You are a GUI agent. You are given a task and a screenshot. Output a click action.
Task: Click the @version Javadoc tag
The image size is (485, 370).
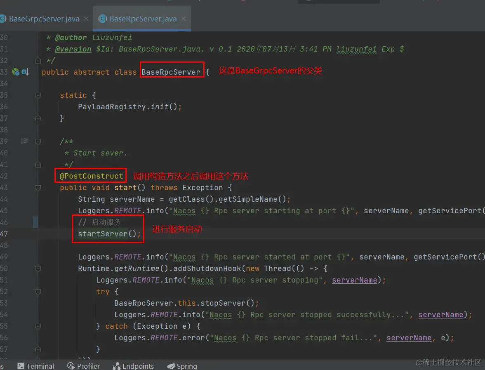pyautogui.click(x=73, y=49)
